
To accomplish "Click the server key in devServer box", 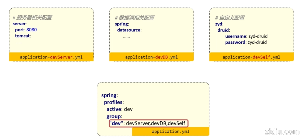I will pos(19,24).
